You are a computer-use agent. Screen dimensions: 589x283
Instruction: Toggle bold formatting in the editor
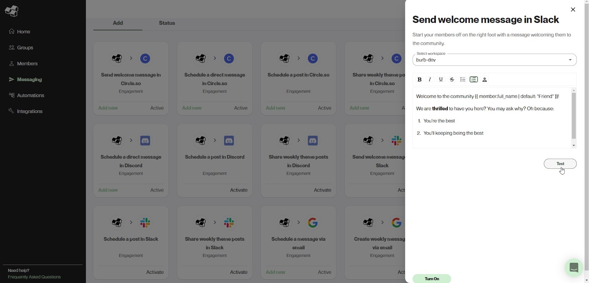tap(419, 79)
